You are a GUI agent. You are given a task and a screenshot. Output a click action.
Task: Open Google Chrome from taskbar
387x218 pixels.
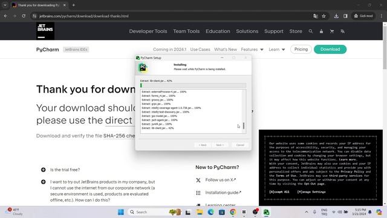point(233,212)
